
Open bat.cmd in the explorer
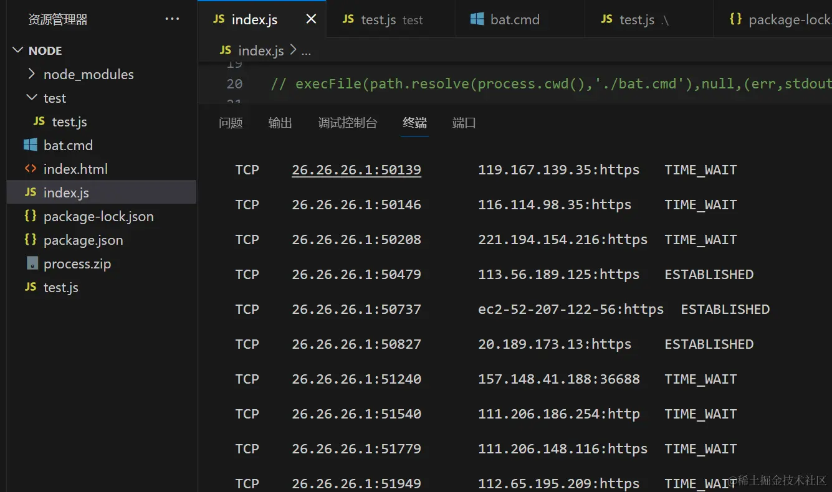pos(68,145)
